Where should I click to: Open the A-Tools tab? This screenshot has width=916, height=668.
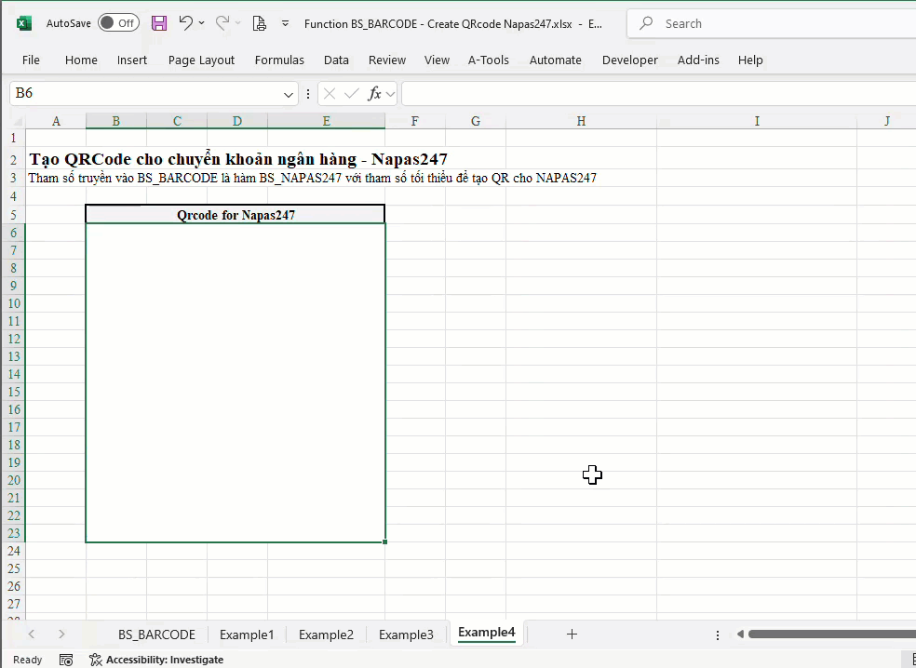point(489,60)
